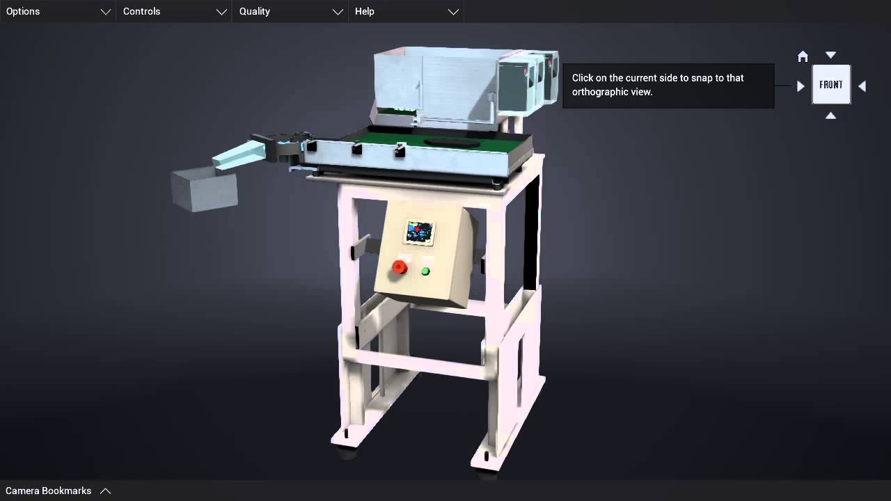
Task: Expand the Controls dropdown chevron
Action: (221, 12)
